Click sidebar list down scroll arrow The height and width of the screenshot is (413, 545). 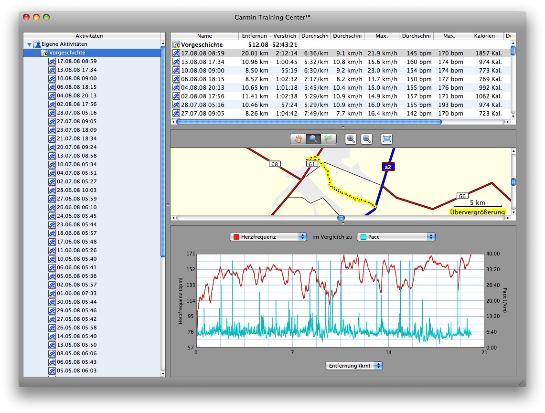coord(163,374)
